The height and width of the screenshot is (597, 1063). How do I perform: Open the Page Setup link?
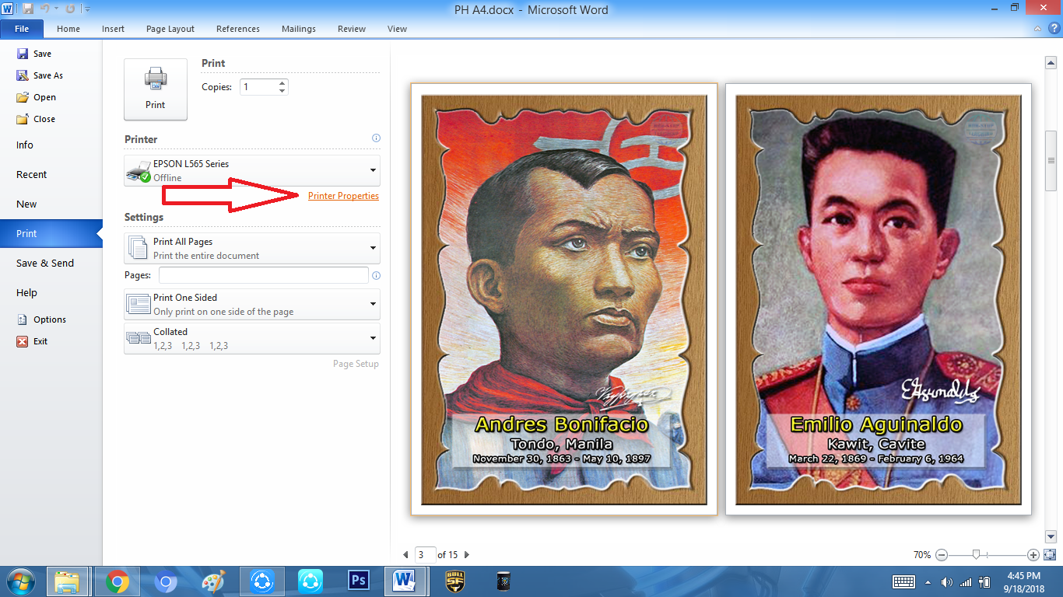(356, 364)
